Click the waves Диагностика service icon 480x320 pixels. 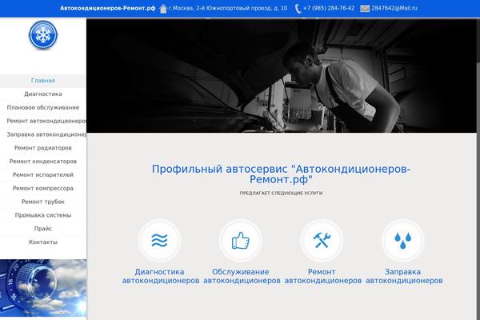tap(159, 240)
